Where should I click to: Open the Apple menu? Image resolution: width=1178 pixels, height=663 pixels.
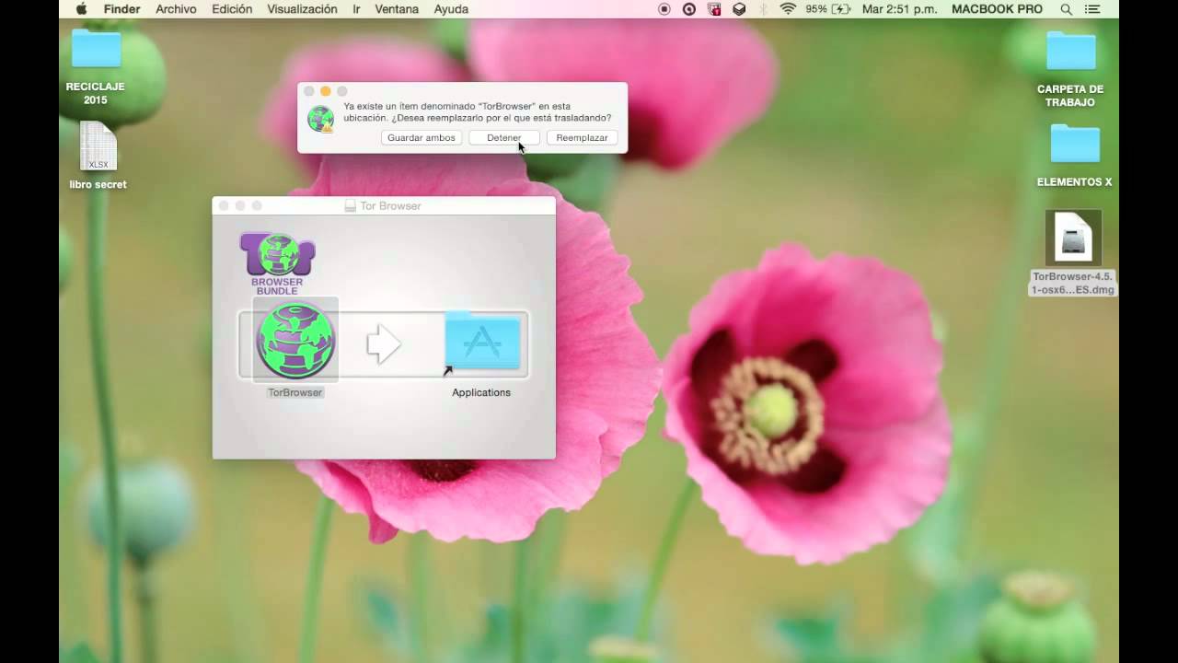click(x=81, y=9)
